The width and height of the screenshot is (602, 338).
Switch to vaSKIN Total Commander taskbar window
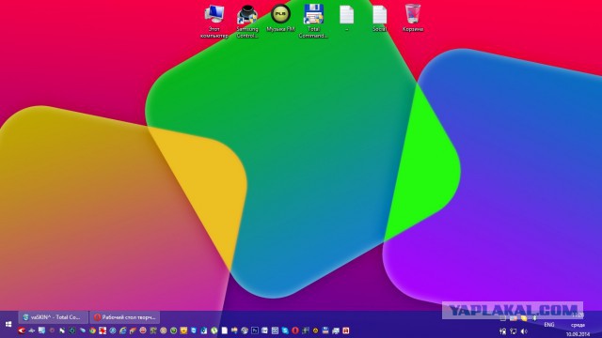coord(54,317)
